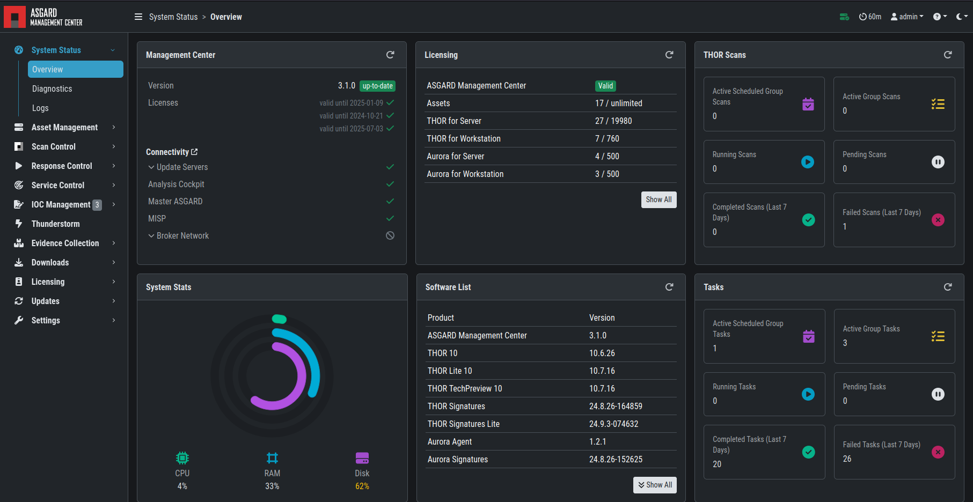This screenshot has height=502, width=973.
Task: Click the Failed Scans (Last 7 Days) card
Action: [x=894, y=220]
